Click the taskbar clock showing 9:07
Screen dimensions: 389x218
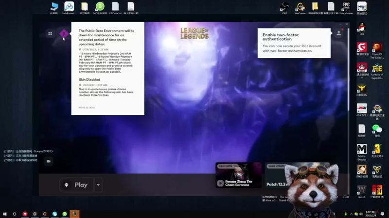[371, 214]
